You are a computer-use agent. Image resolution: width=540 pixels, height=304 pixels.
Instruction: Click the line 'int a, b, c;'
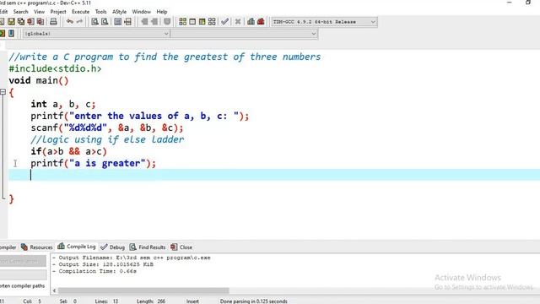click(x=63, y=104)
